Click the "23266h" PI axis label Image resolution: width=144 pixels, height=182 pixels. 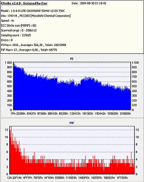(21, 114)
